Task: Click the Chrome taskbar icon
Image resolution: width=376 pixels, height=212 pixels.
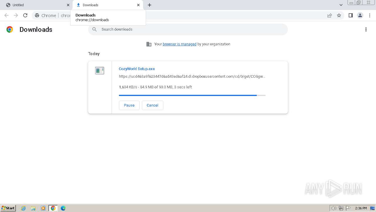Action: coord(53,208)
